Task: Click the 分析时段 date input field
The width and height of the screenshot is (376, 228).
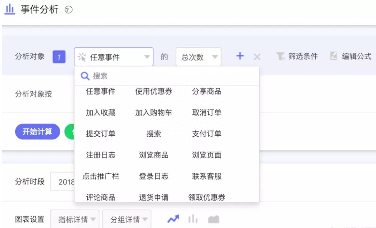Action: pyautogui.click(x=62, y=182)
